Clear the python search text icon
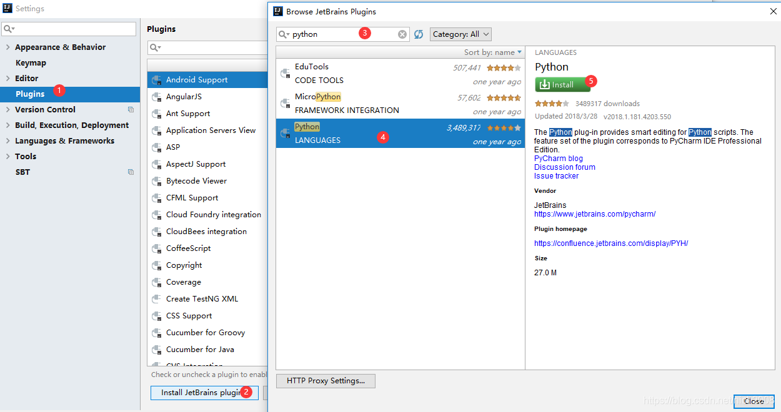This screenshot has height=412, width=781. 402,34
